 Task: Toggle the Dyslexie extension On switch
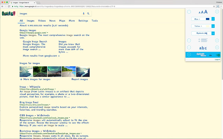click(x=218, y=55)
